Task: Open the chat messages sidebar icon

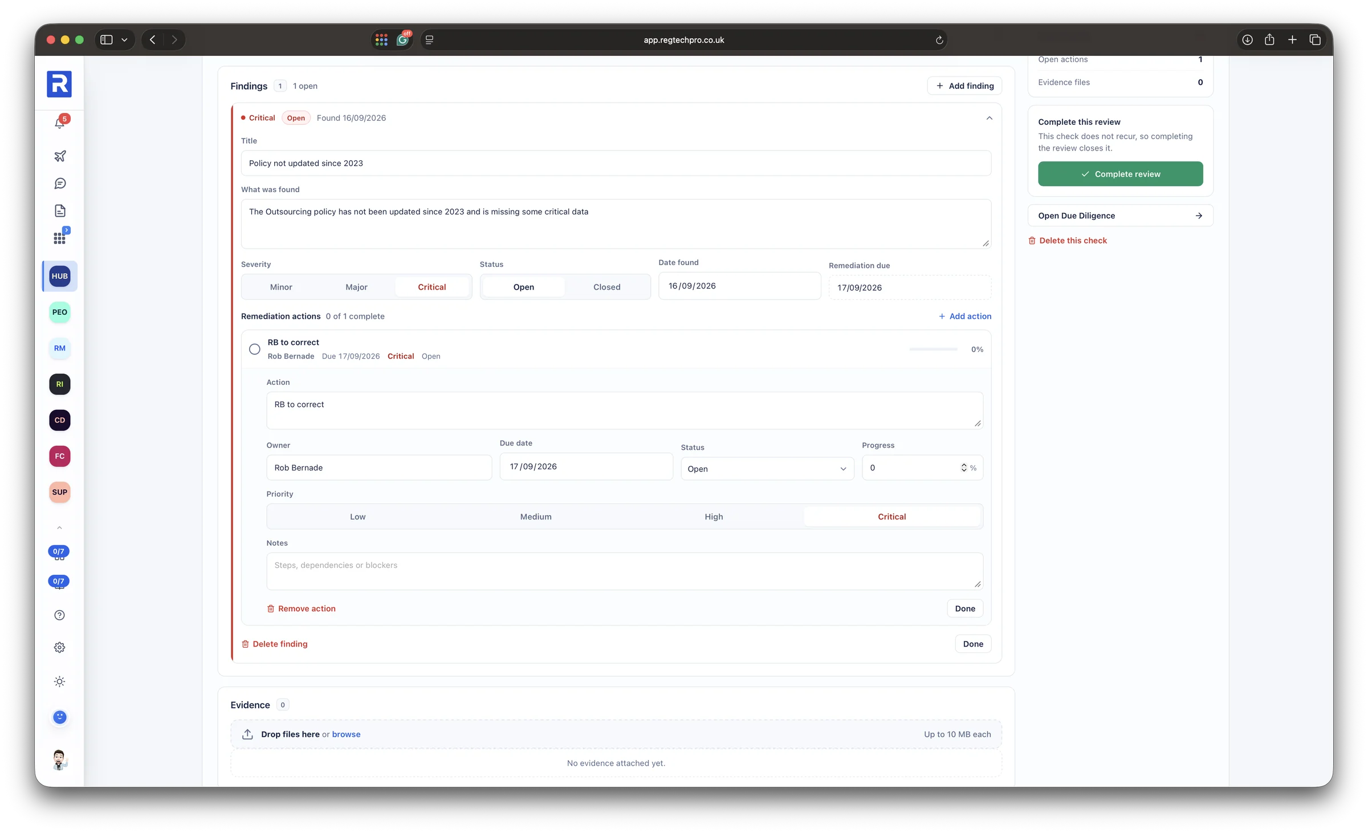Action: (x=60, y=184)
